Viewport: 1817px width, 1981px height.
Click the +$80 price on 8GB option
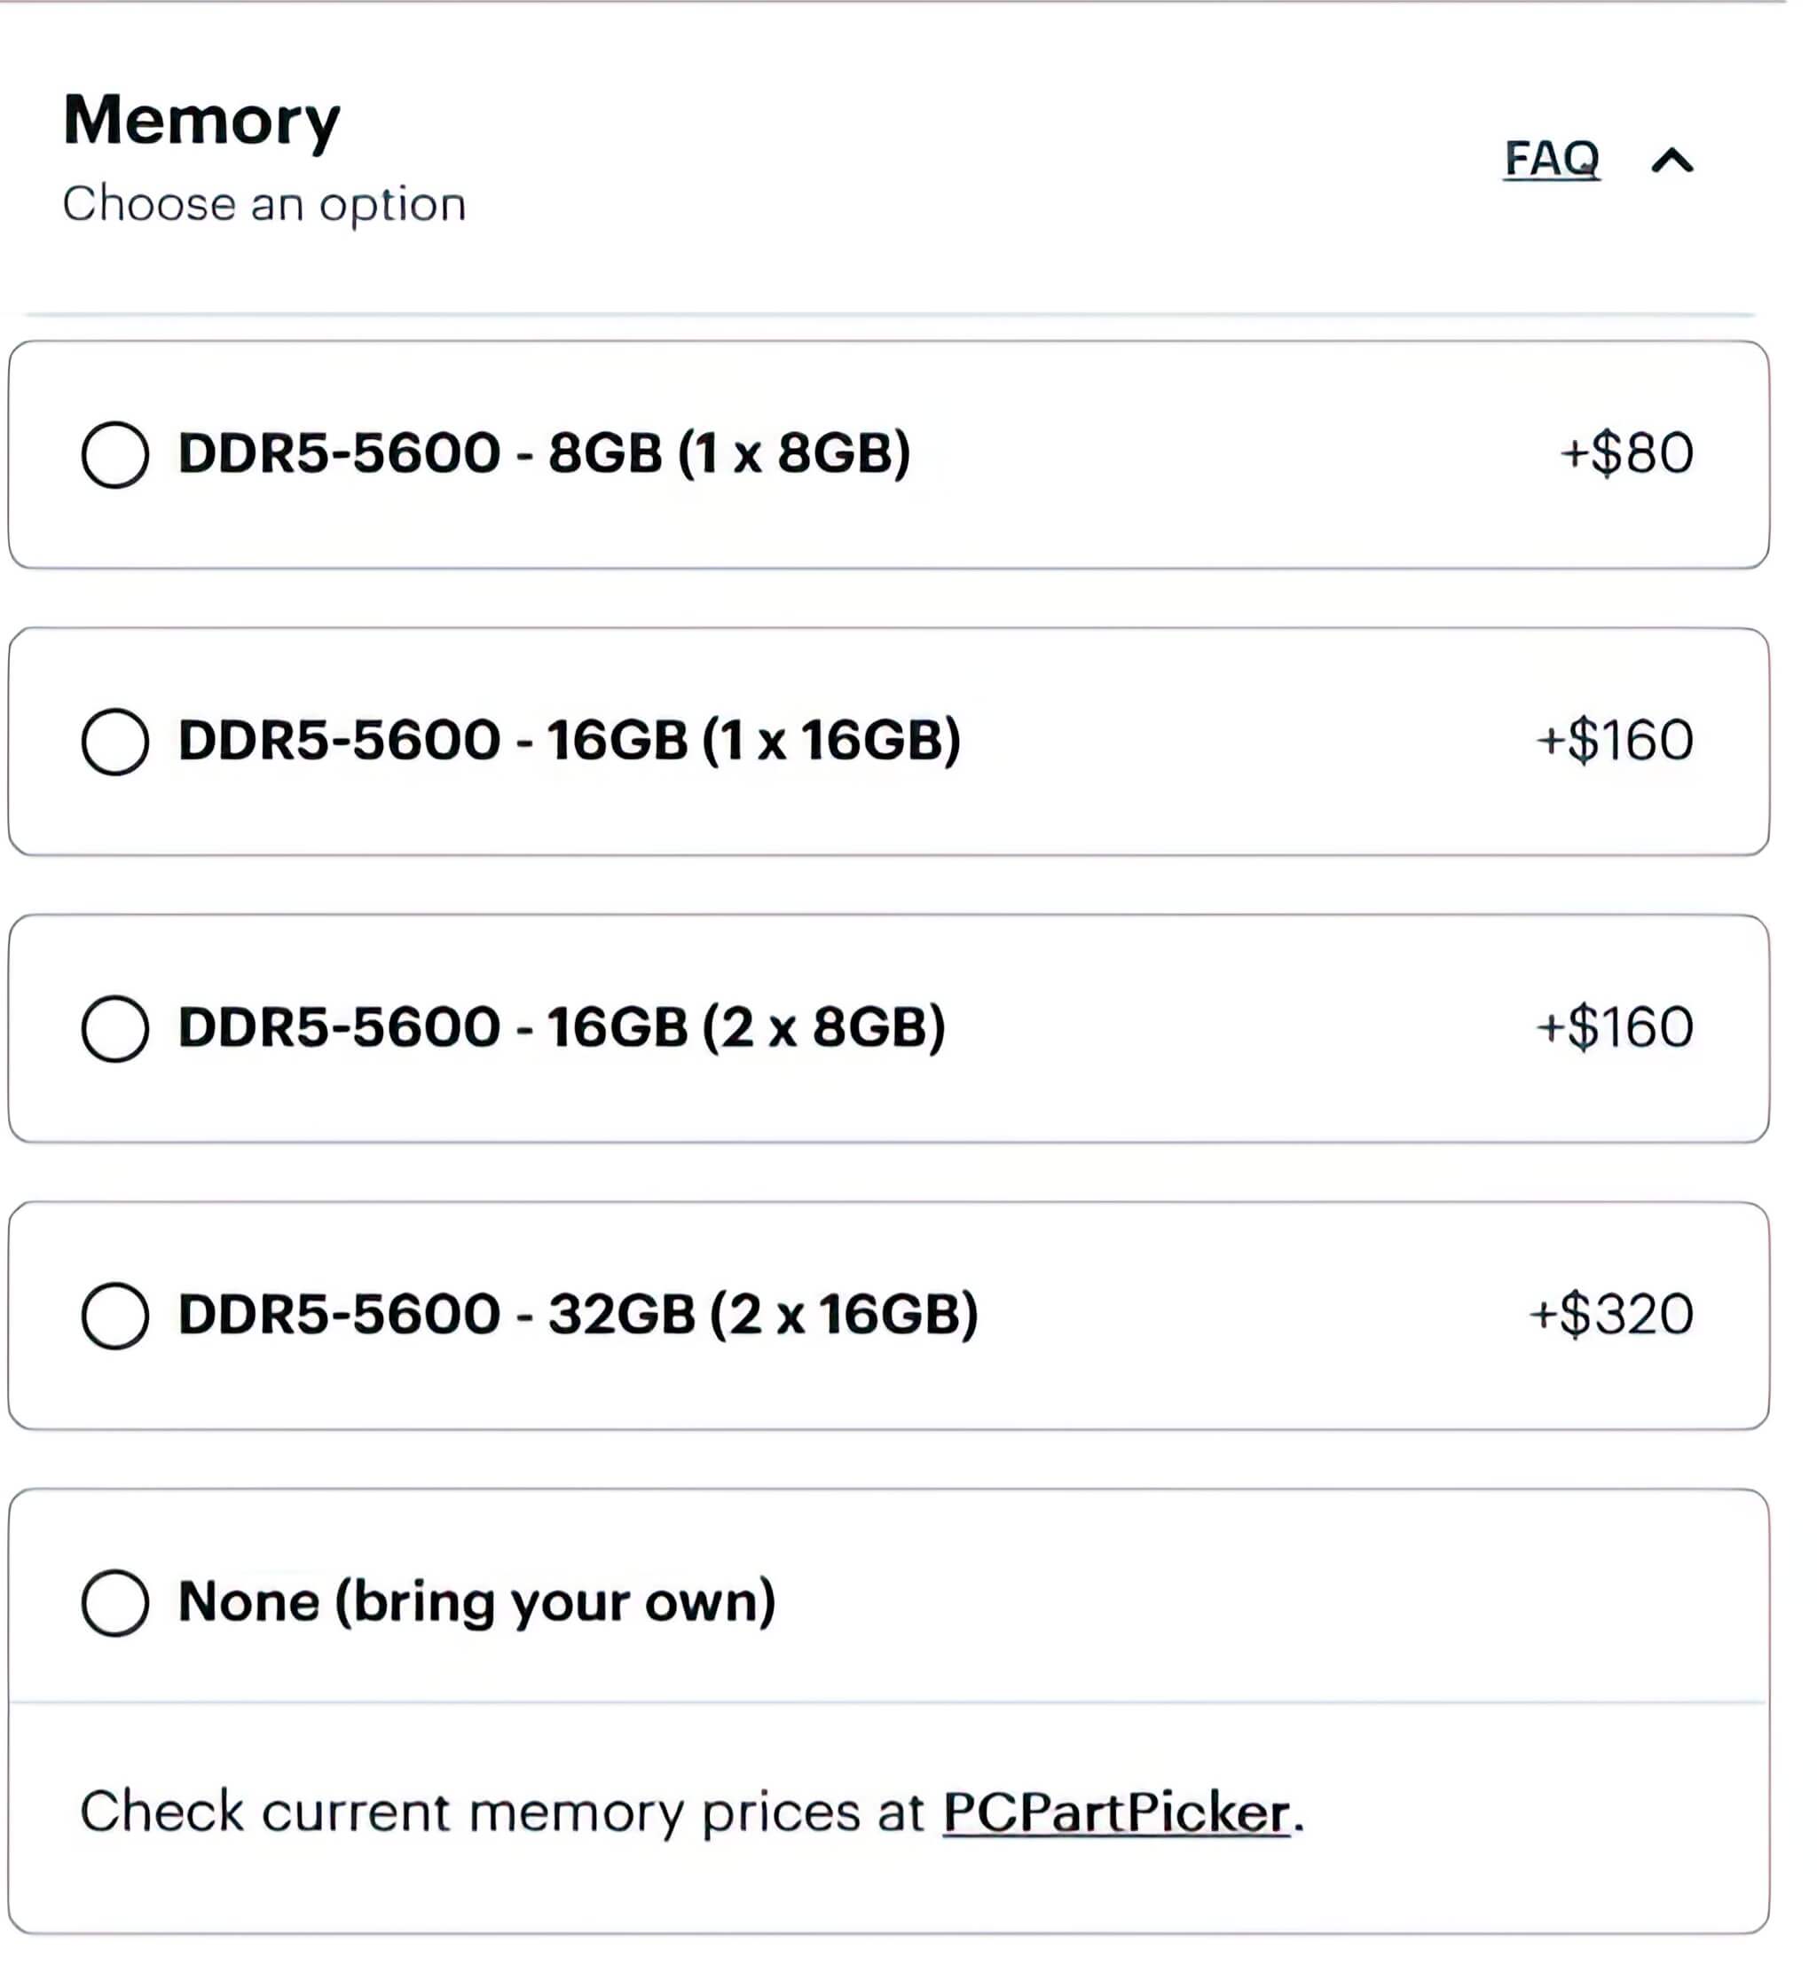(x=1626, y=453)
